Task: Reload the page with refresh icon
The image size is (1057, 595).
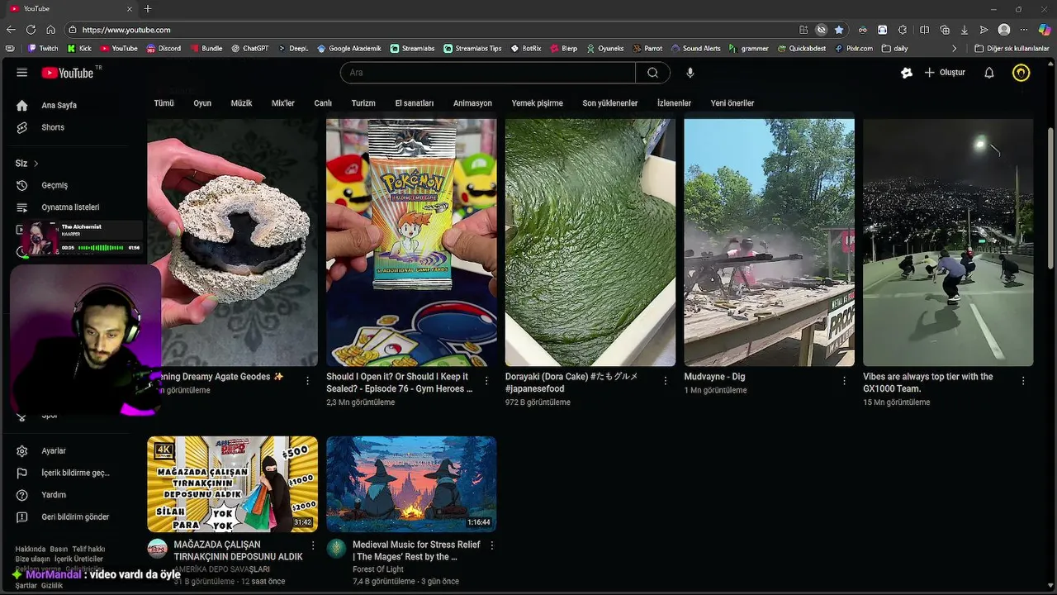Action: coord(31,30)
